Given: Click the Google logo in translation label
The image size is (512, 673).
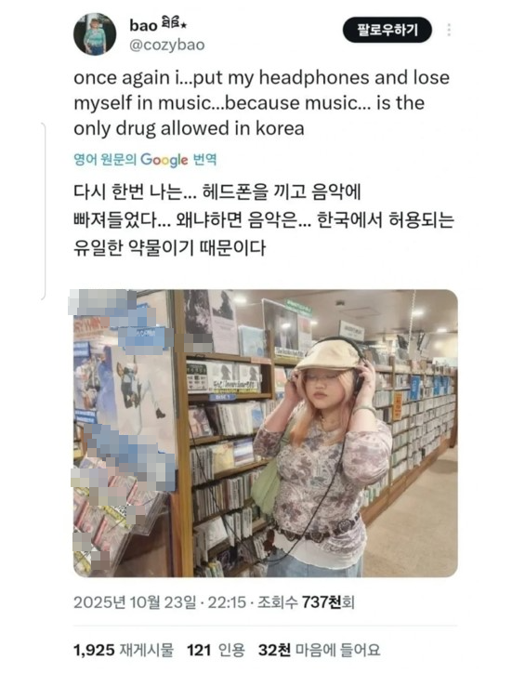Looking at the screenshot, I should (x=164, y=160).
